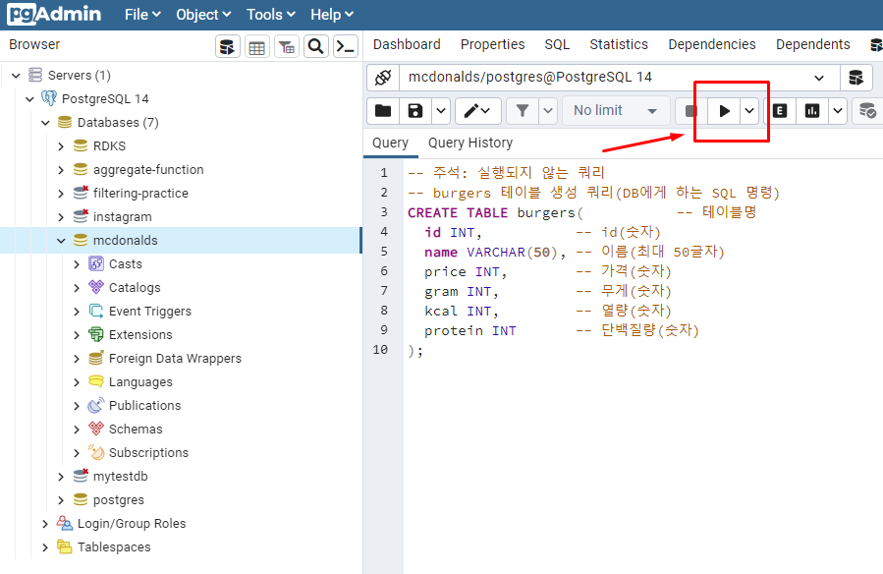
Task: Click the Explain Analyze chart button
Action: (812, 110)
